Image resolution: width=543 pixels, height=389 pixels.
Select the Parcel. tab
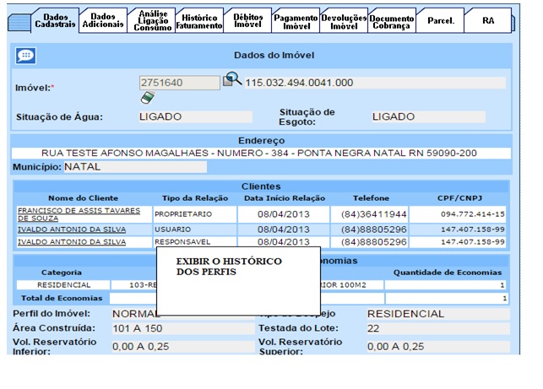(440, 20)
